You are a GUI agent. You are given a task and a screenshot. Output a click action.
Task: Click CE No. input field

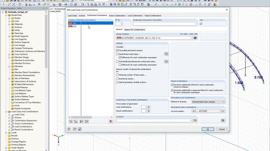(119, 24)
